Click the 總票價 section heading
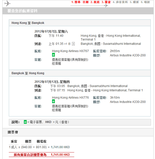Screen dimensions: 155x159 click(x=13, y=132)
